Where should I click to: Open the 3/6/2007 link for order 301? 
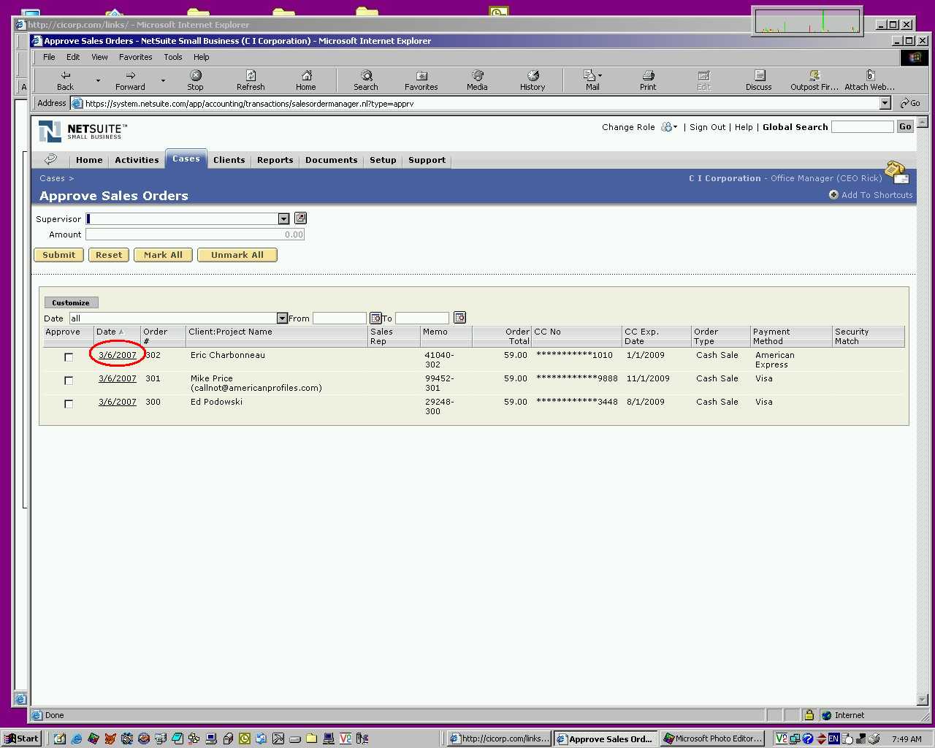pos(117,378)
